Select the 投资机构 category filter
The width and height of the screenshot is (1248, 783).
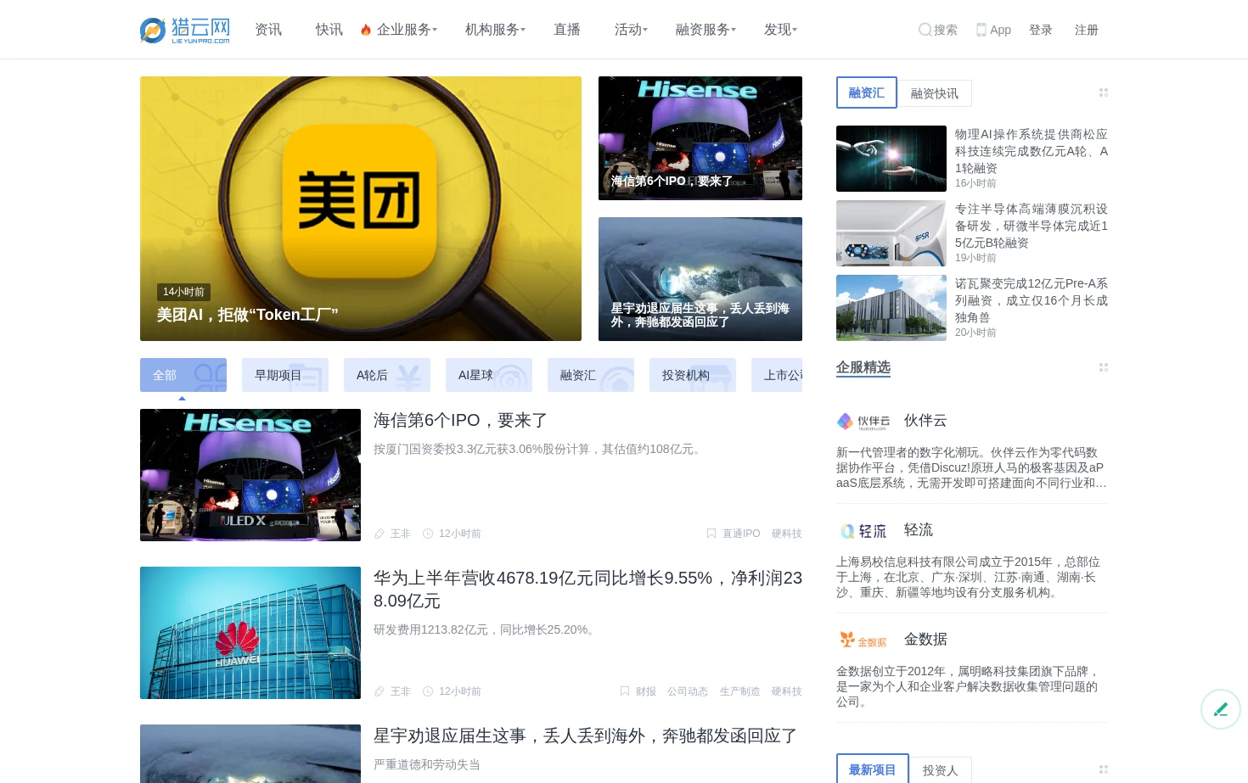click(x=693, y=375)
